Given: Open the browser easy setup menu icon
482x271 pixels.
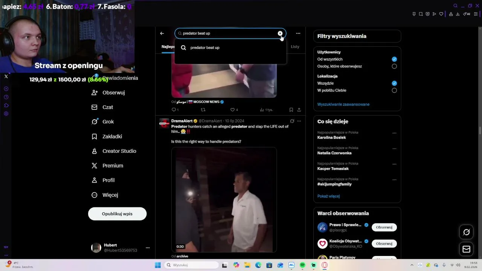Looking at the screenshot, I should [x=476, y=14].
